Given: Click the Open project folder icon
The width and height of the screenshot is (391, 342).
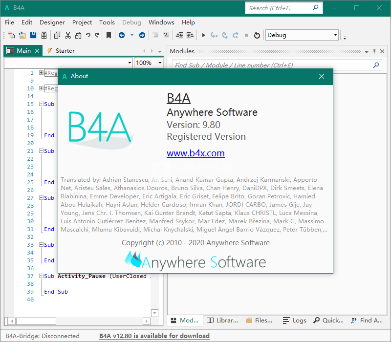Looking at the screenshot, I should coord(22,35).
